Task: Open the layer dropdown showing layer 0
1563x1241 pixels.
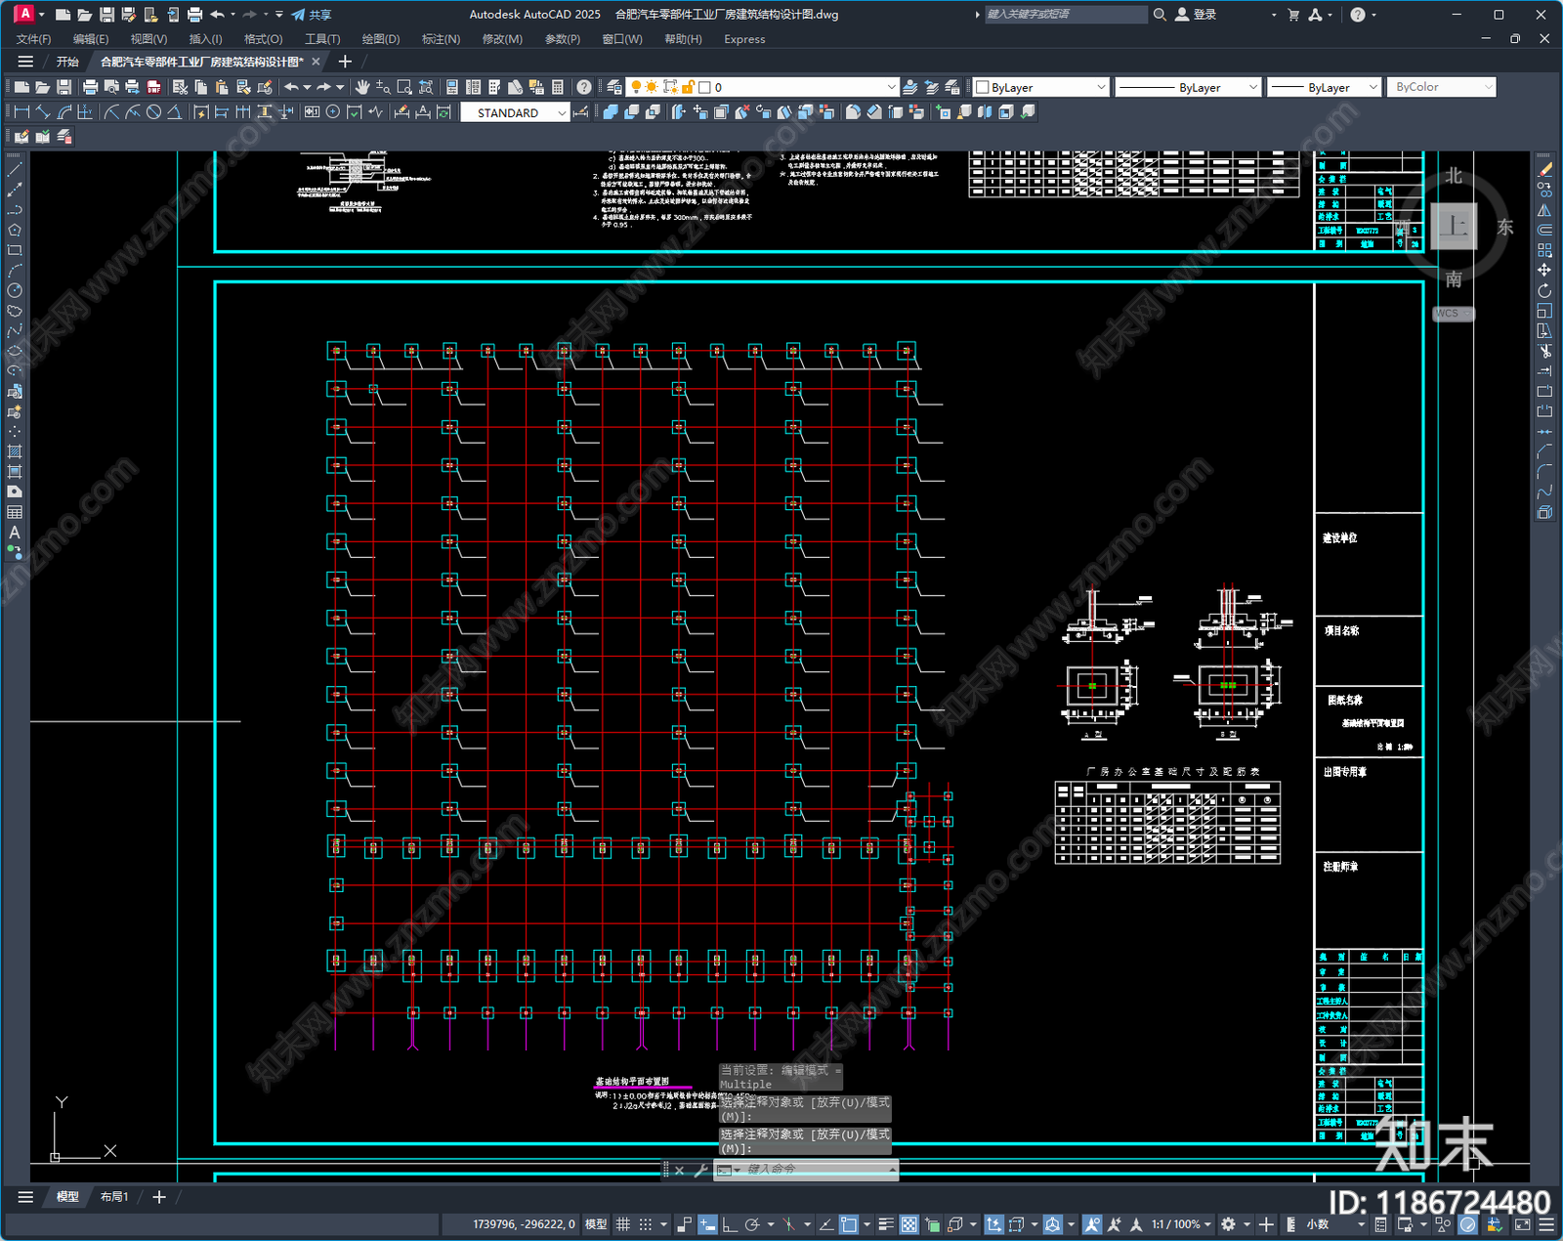Action: (762, 87)
